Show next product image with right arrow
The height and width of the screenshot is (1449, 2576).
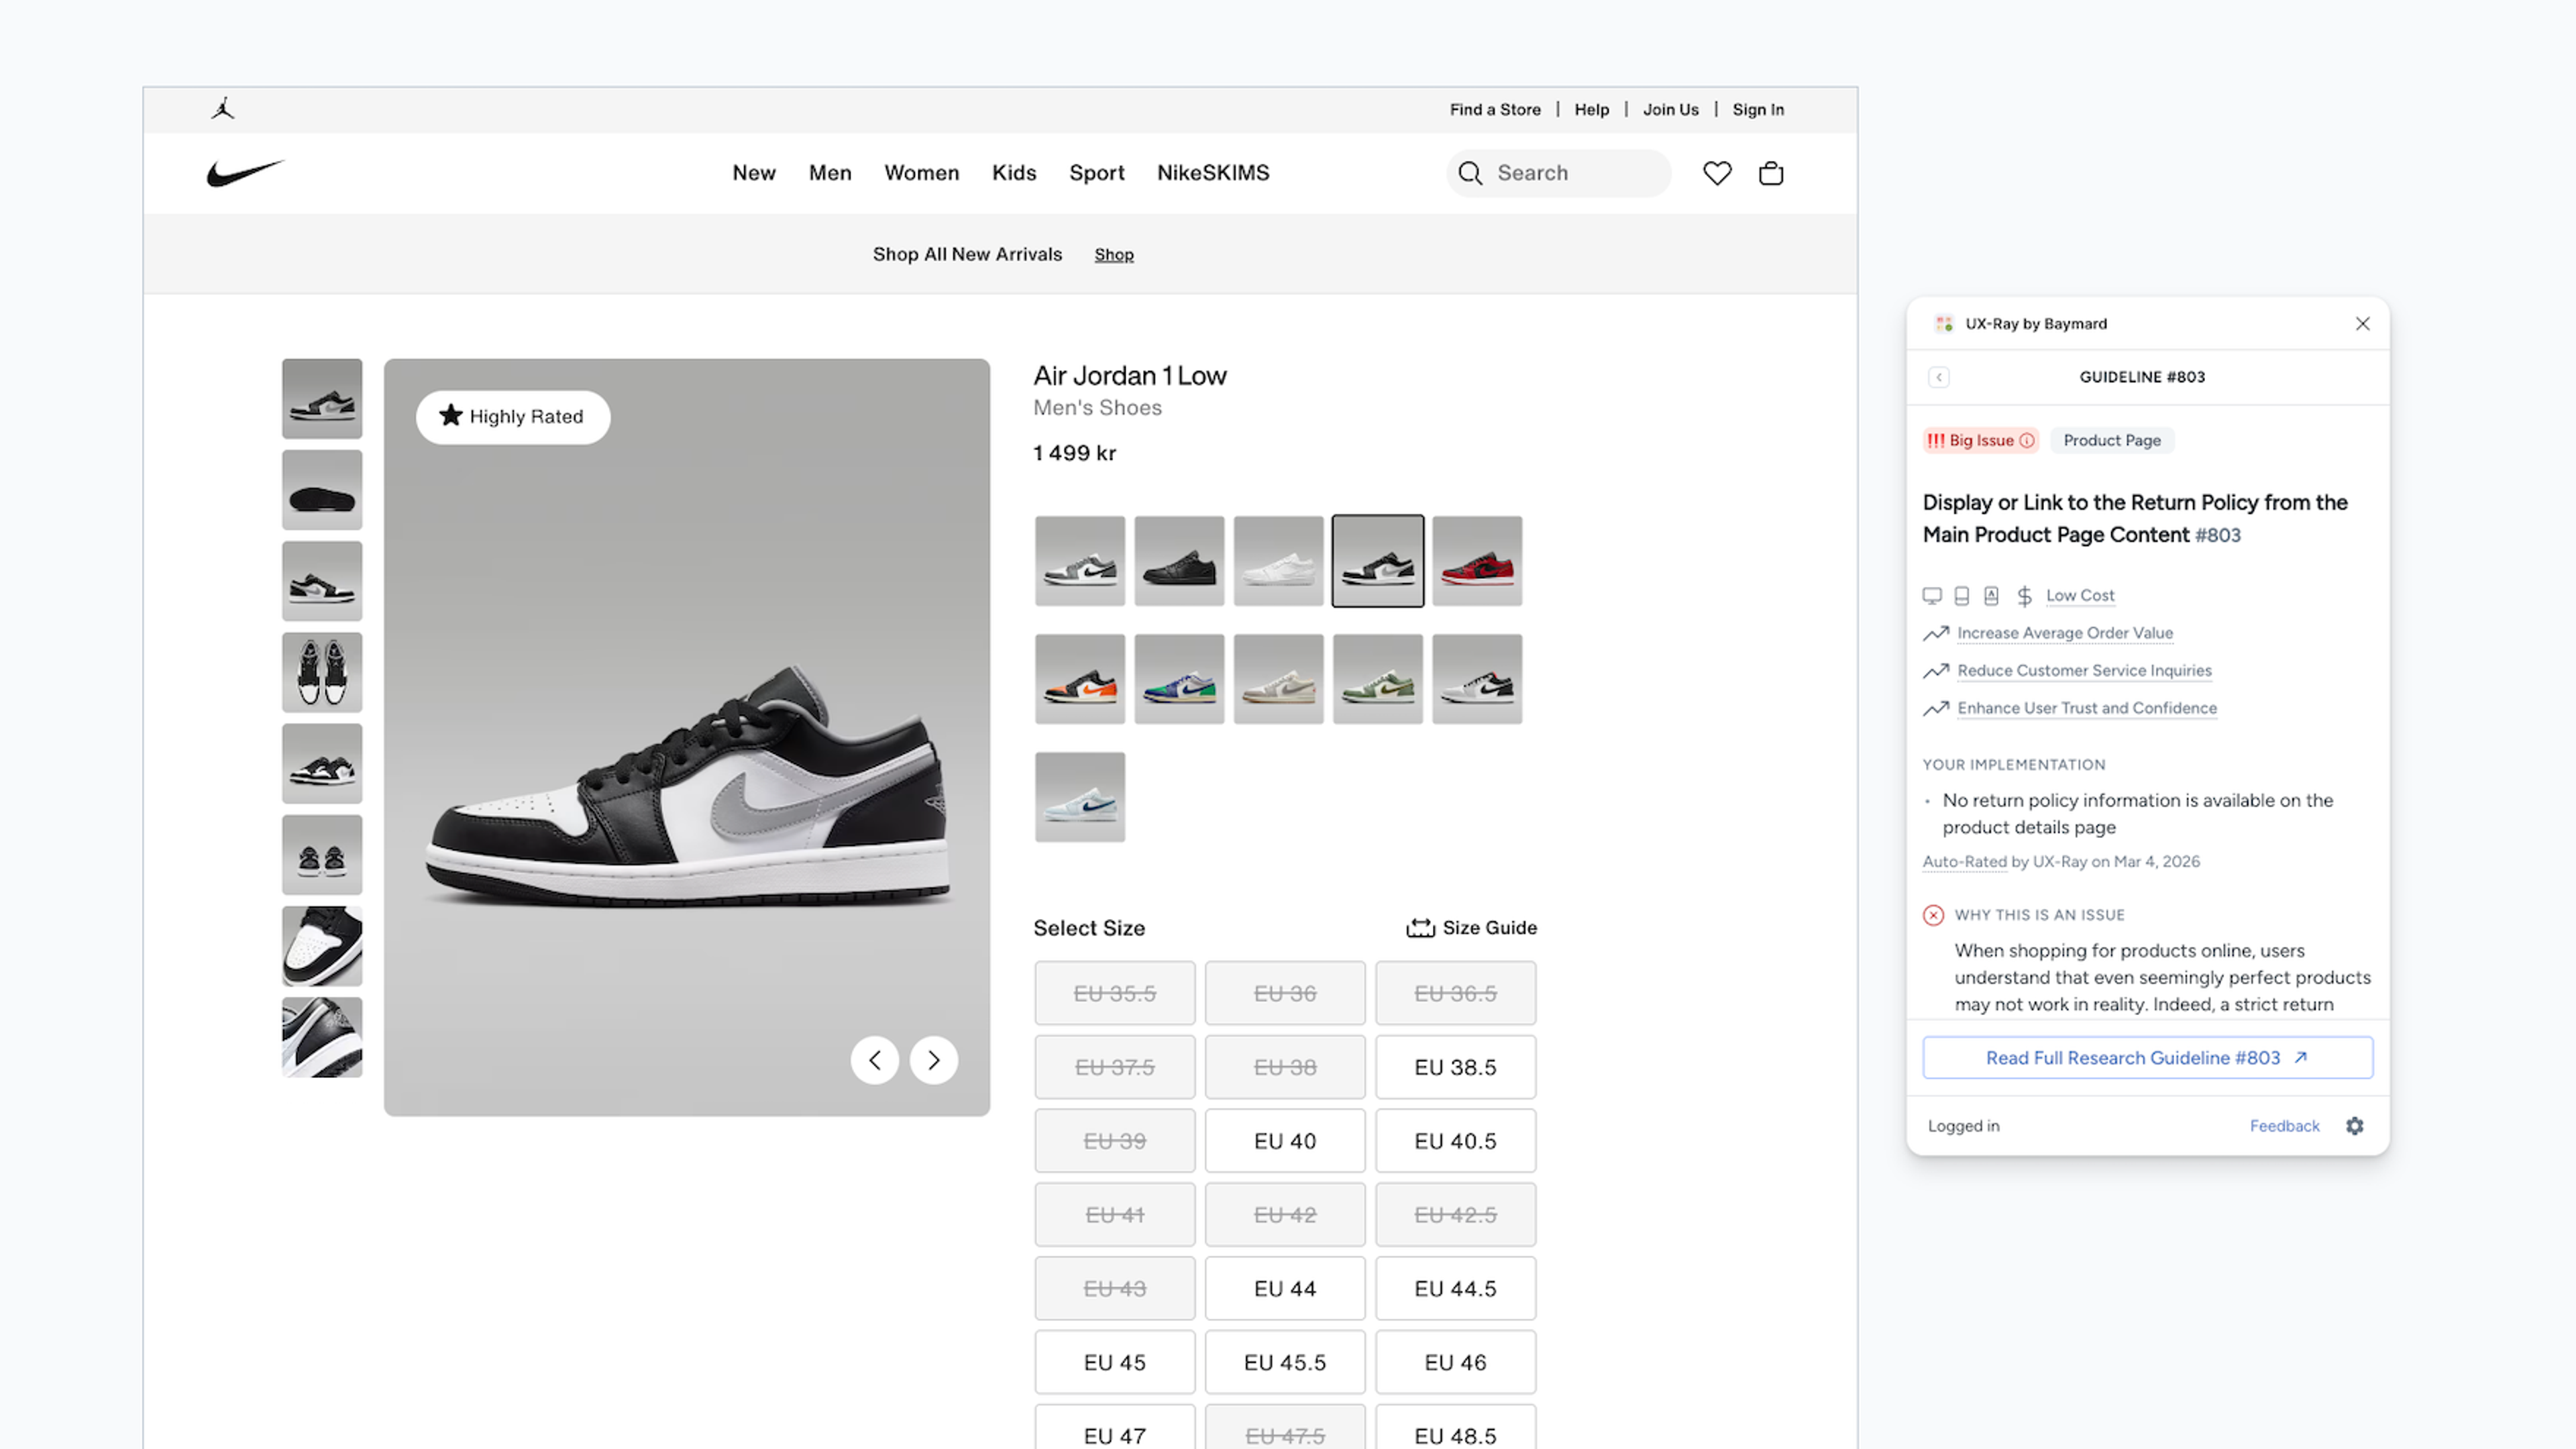[x=934, y=1060]
